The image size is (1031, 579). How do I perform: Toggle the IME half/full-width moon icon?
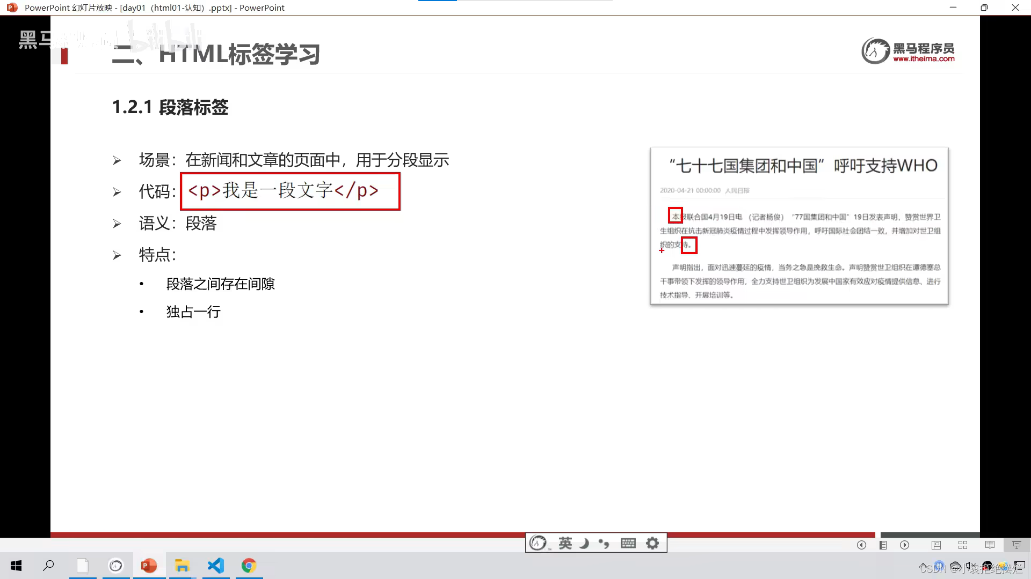click(585, 543)
